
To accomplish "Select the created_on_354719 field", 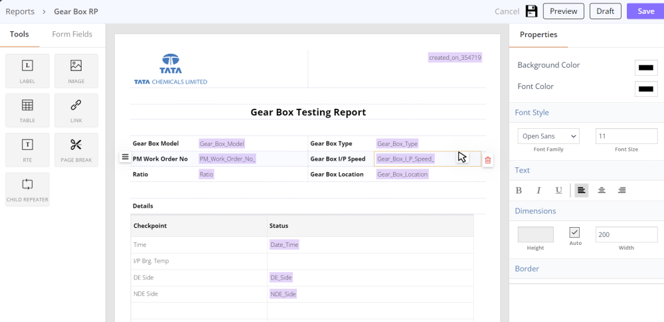I will click(x=456, y=58).
